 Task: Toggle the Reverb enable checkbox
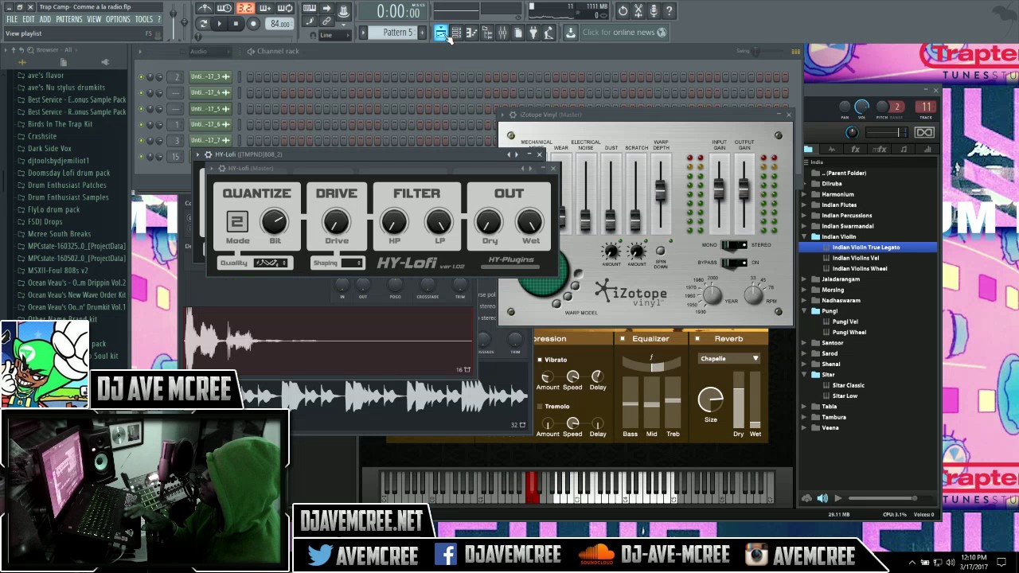pos(697,338)
